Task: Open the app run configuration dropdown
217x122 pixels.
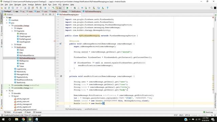Action: pyautogui.click(x=60, y=8)
